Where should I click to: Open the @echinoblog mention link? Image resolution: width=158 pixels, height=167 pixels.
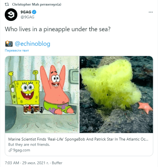point(32,44)
